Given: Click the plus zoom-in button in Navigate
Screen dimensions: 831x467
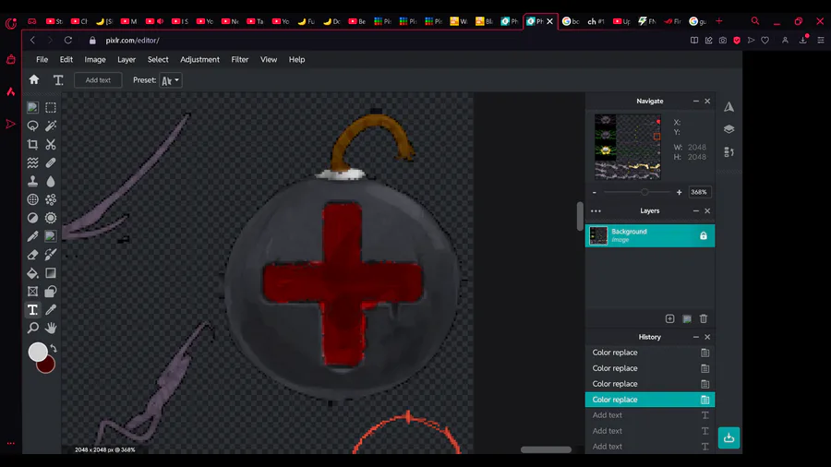Looking at the screenshot, I should click(x=679, y=192).
